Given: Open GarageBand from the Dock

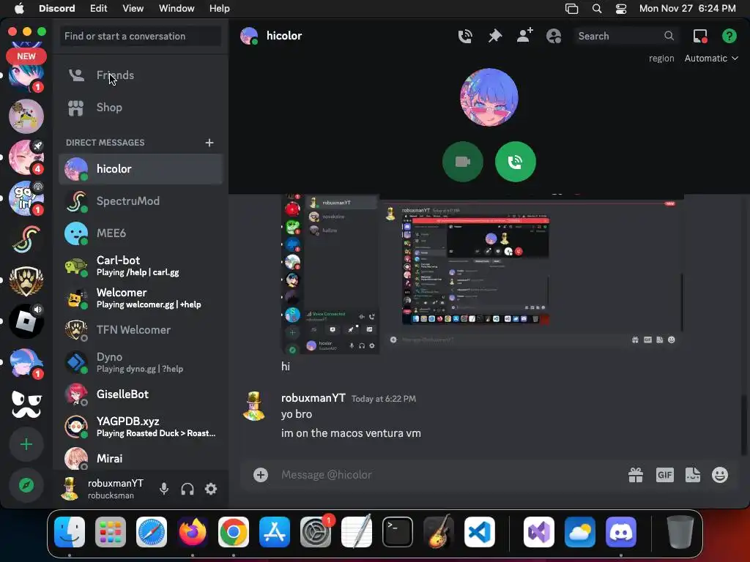Looking at the screenshot, I should coord(439,532).
